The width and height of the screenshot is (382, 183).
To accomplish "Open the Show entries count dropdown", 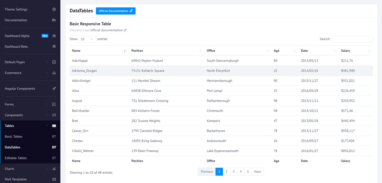I will coord(87,39).
